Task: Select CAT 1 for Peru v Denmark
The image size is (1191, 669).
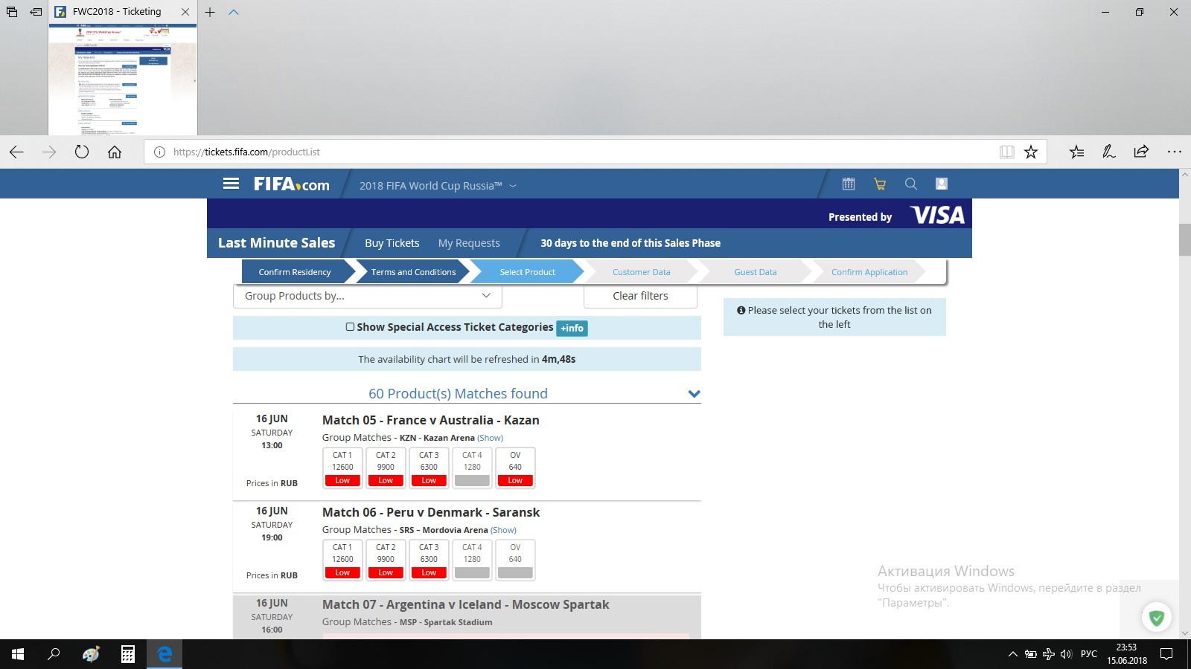Action: pyautogui.click(x=342, y=560)
